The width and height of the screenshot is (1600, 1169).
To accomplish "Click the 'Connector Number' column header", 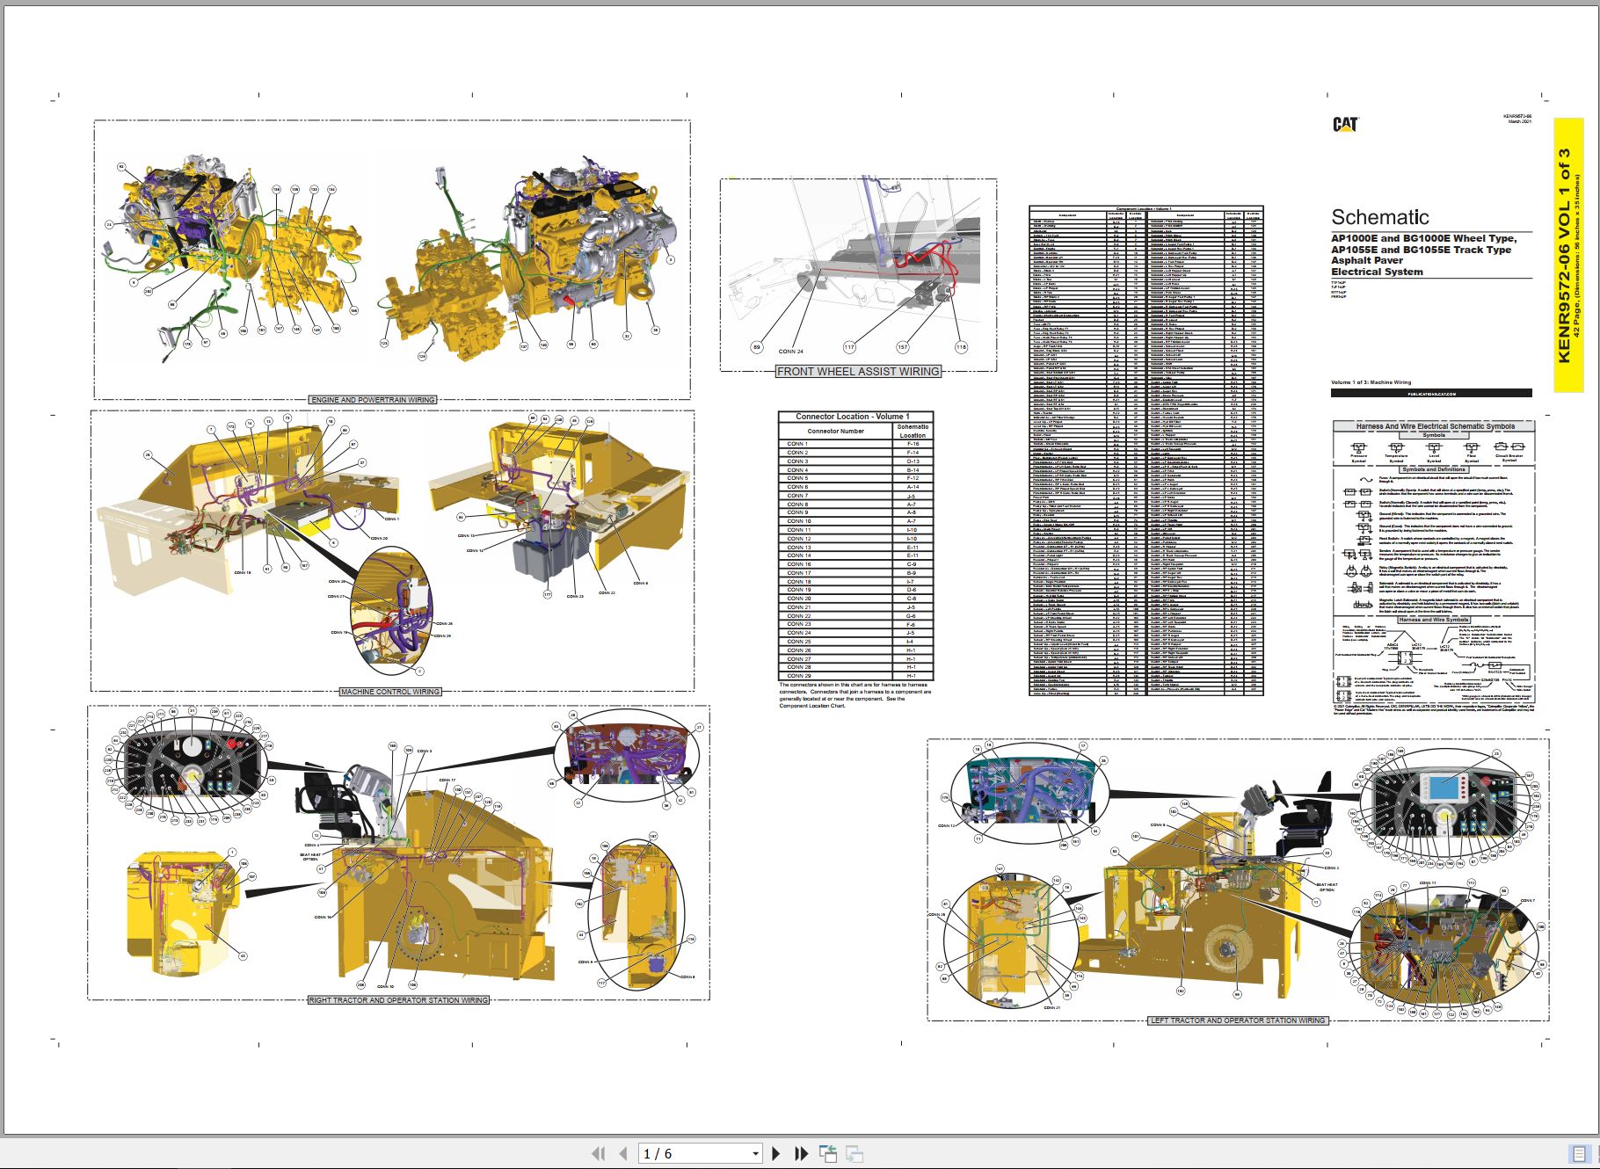I will (x=835, y=432).
